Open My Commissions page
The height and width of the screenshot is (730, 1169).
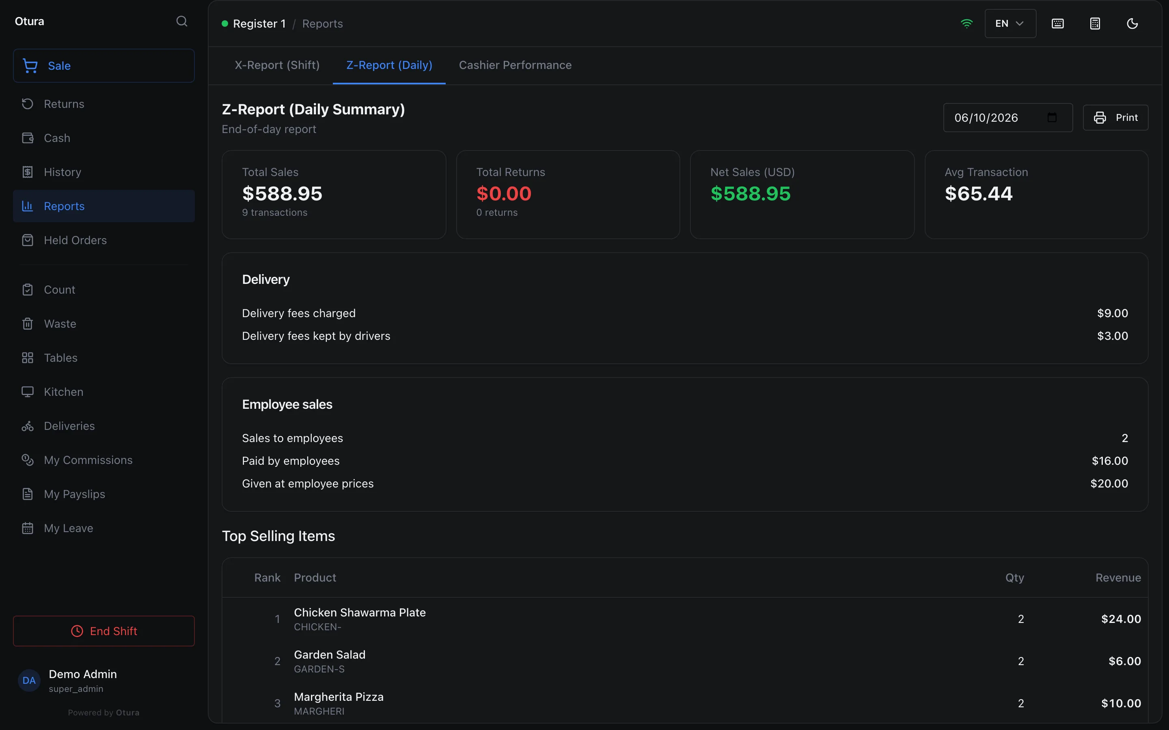coord(104,460)
